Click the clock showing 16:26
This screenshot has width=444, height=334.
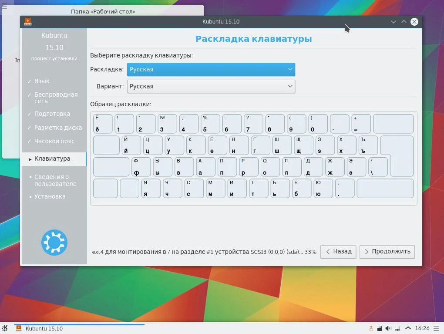(x=422, y=328)
